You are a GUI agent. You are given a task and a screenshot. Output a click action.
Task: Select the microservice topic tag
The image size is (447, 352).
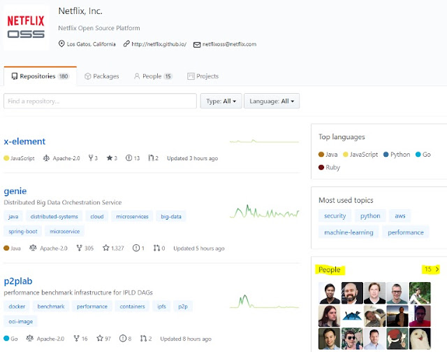click(x=65, y=232)
